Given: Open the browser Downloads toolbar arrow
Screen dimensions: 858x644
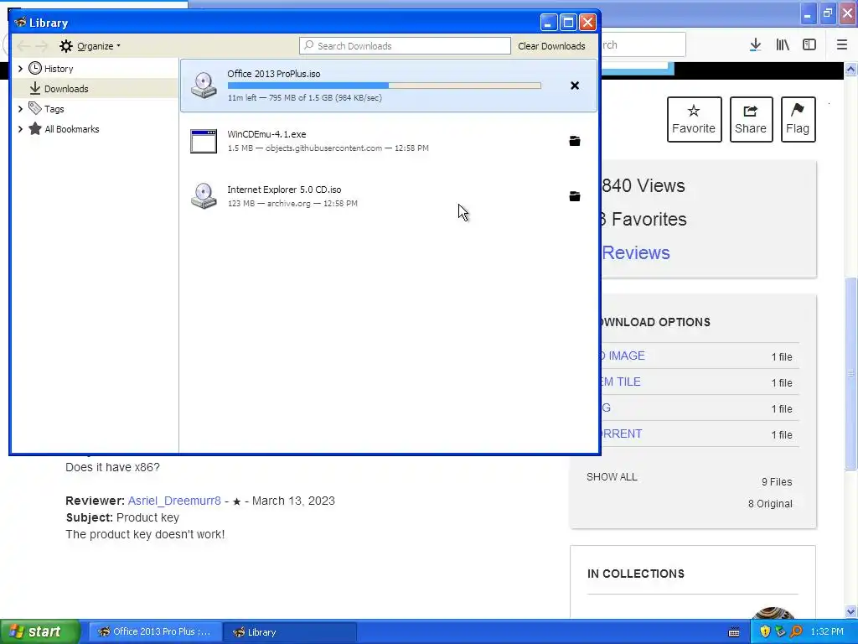Looking at the screenshot, I should (755, 45).
